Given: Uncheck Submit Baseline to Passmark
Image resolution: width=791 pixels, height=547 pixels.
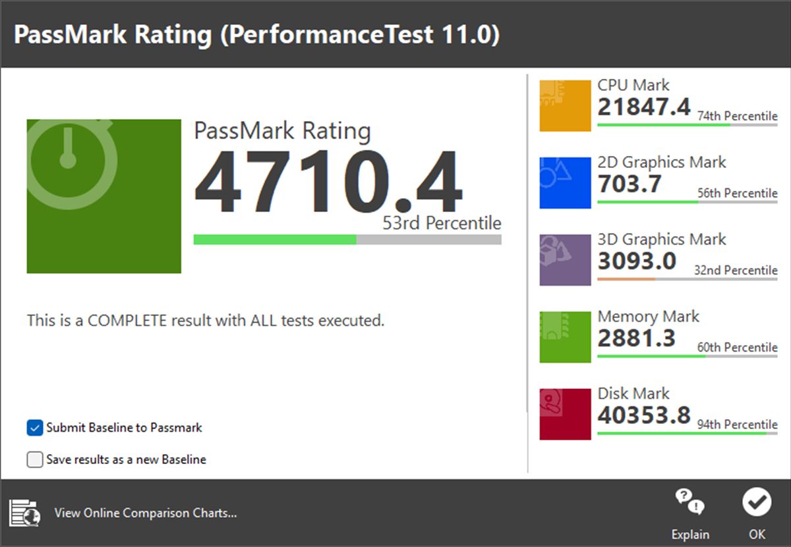Looking at the screenshot, I should (x=35, y=428).
